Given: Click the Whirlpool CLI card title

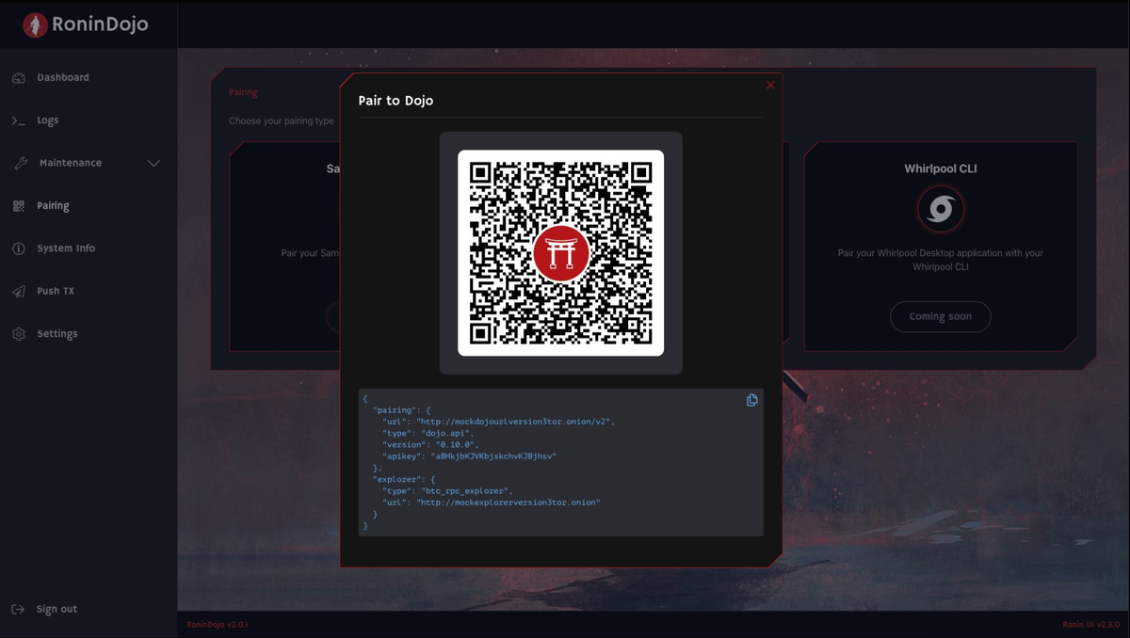Looking at the screenshot, I should coord(941,169).
